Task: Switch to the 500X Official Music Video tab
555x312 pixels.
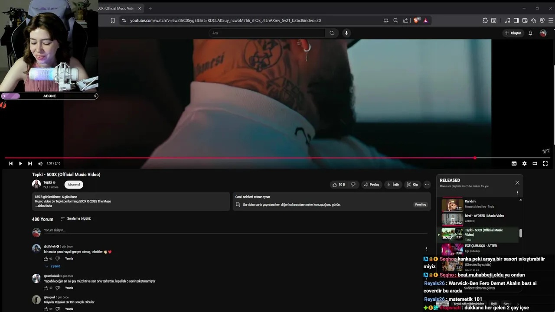Action: (x=116, y=8)
